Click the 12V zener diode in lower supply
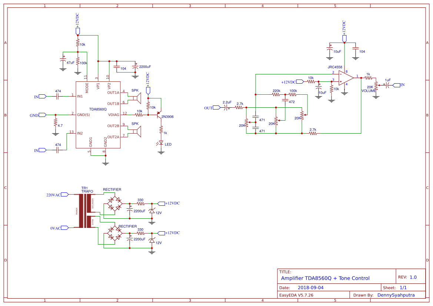Image resolution: width=433 pixels, height=306 pixels. [x=152, y=240]
